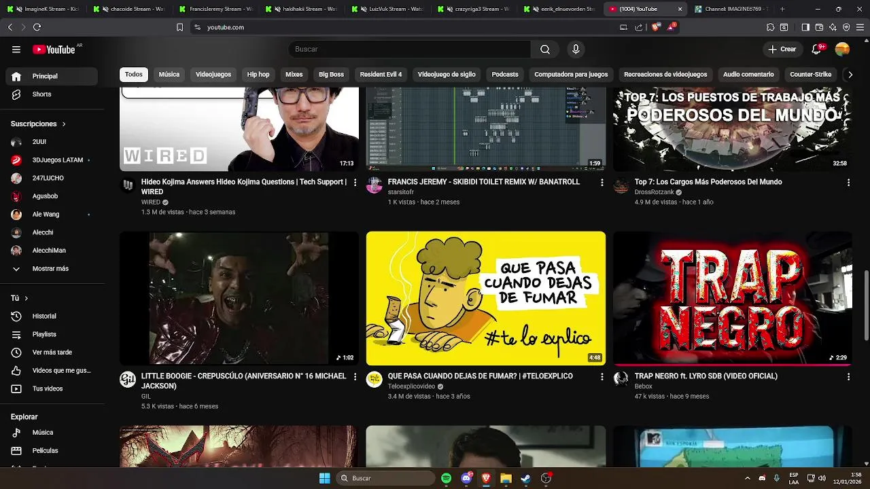Play the Trap Negro thumbnail video

click(733, 298)
